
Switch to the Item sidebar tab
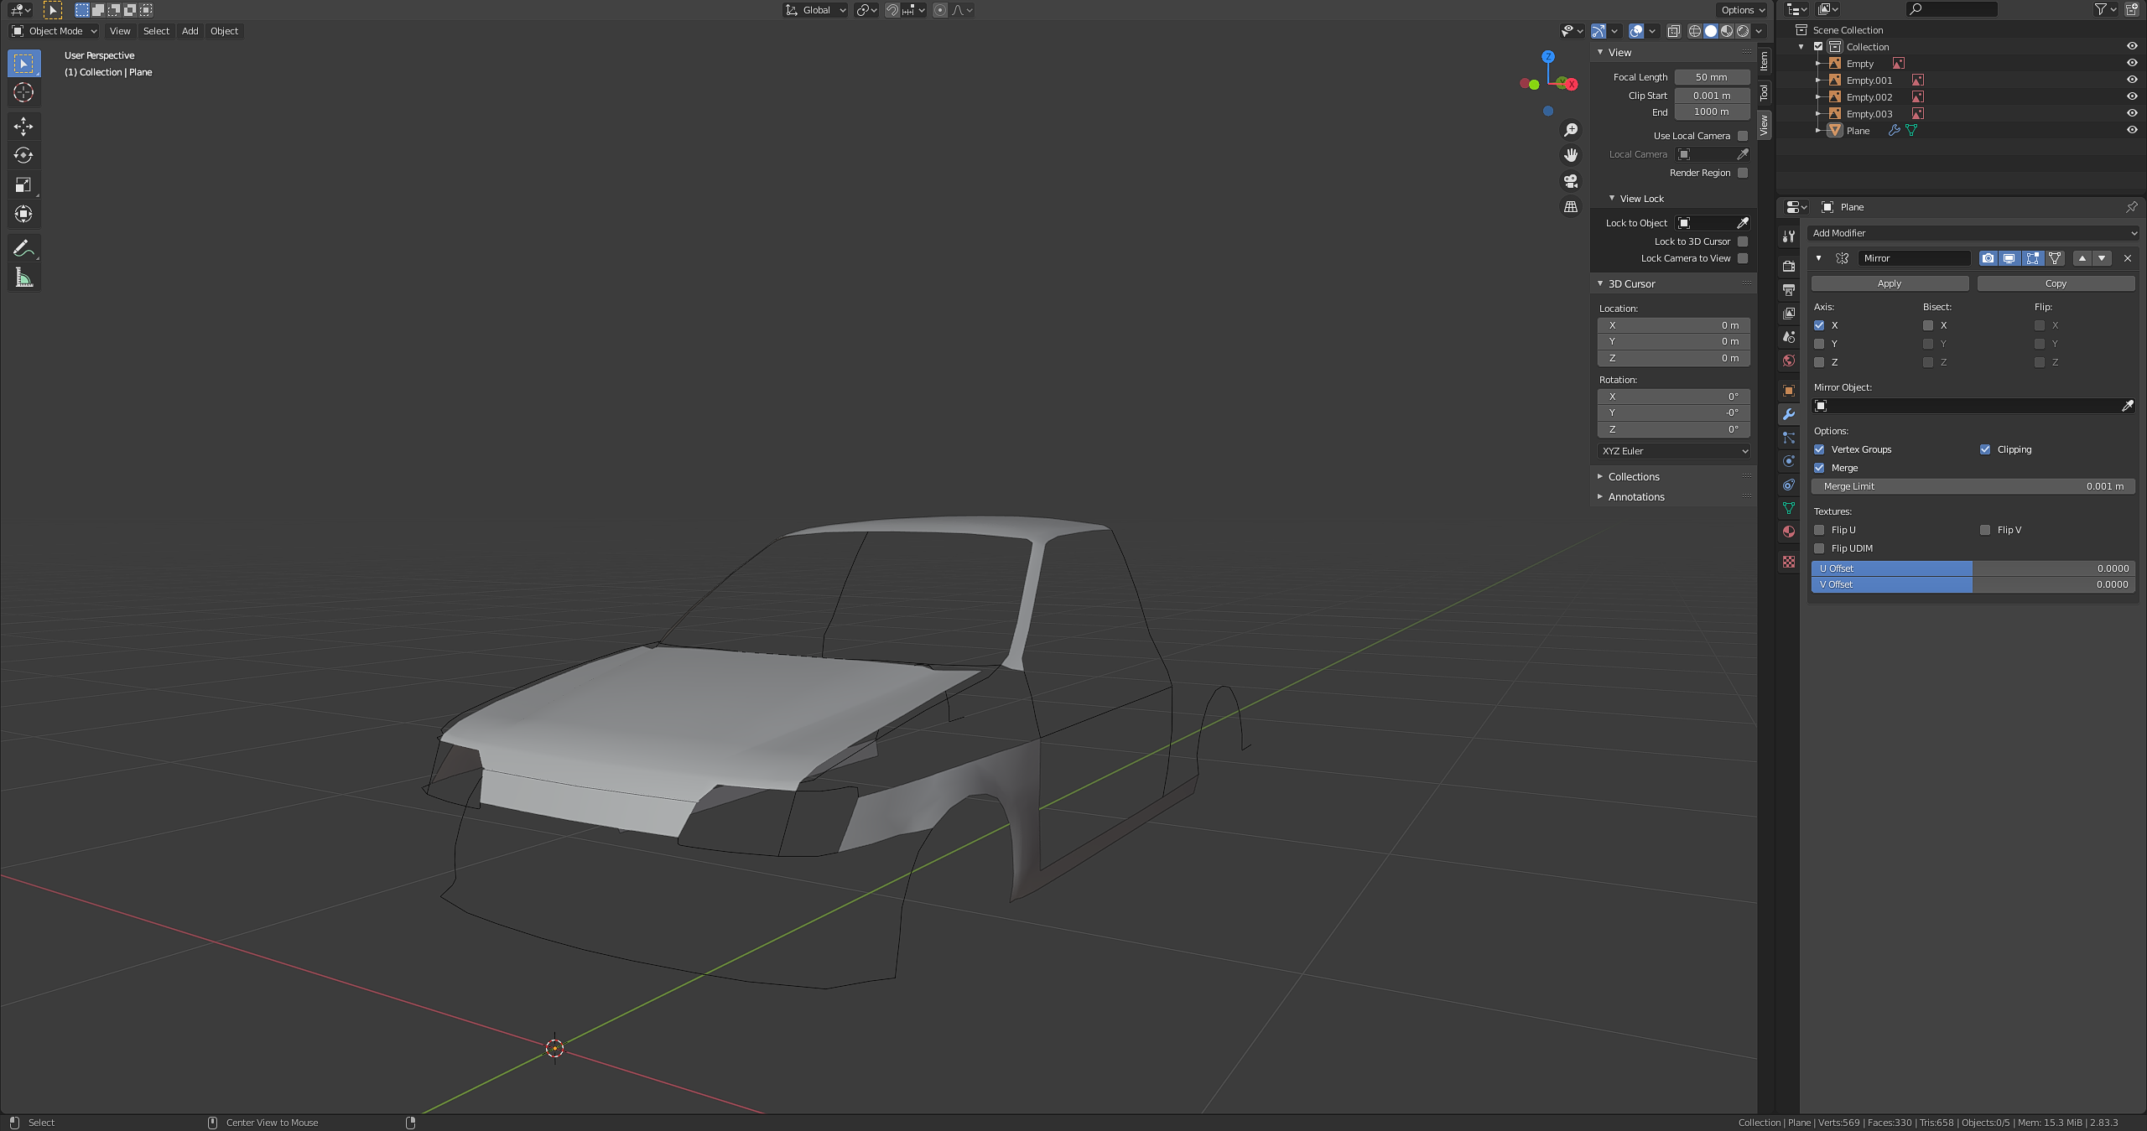coord(1765,60)
